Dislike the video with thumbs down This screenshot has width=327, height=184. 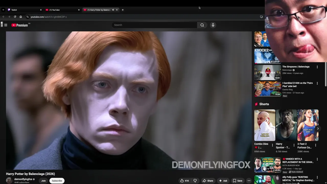click(x=195, y=181)
